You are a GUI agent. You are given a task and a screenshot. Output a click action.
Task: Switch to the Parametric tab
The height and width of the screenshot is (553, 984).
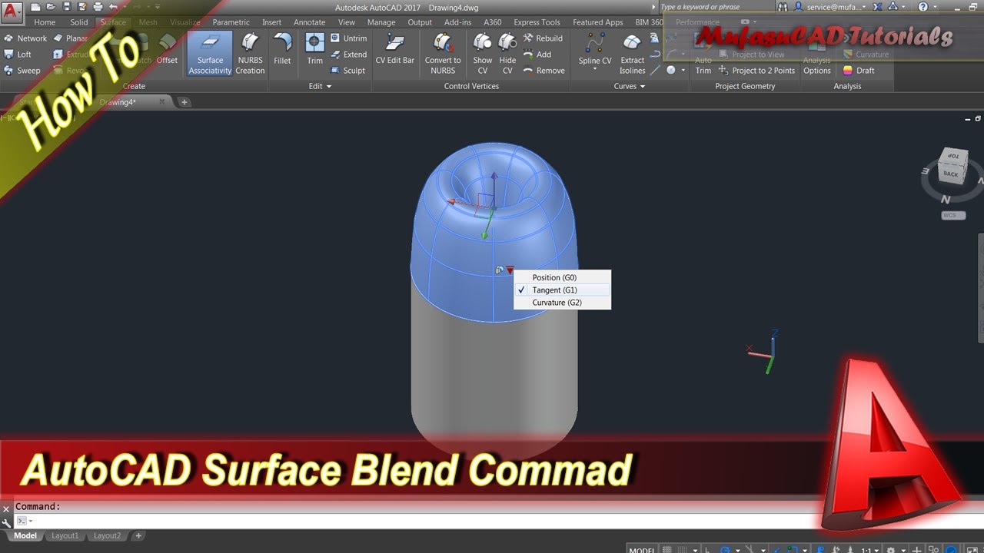click(231, 22)
